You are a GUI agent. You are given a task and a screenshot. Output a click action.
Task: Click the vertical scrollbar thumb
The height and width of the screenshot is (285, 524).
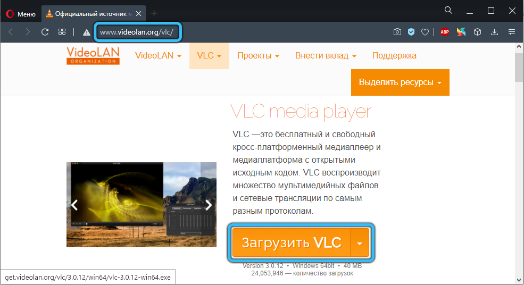519,67
